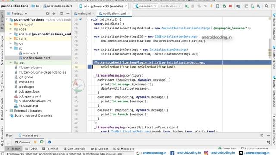This screenshot has height=155, width=276.
Task: Run the app with green play button
Action: [x=187, y=6]
